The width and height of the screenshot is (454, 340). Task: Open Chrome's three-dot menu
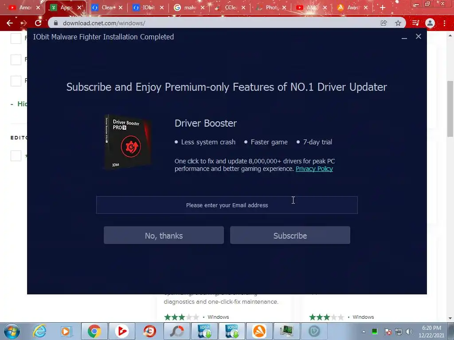click(x=444, y=23)
